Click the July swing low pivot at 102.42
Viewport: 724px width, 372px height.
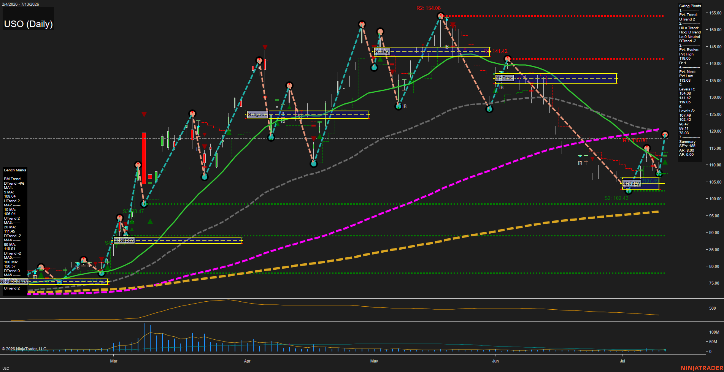coord(629,190)
